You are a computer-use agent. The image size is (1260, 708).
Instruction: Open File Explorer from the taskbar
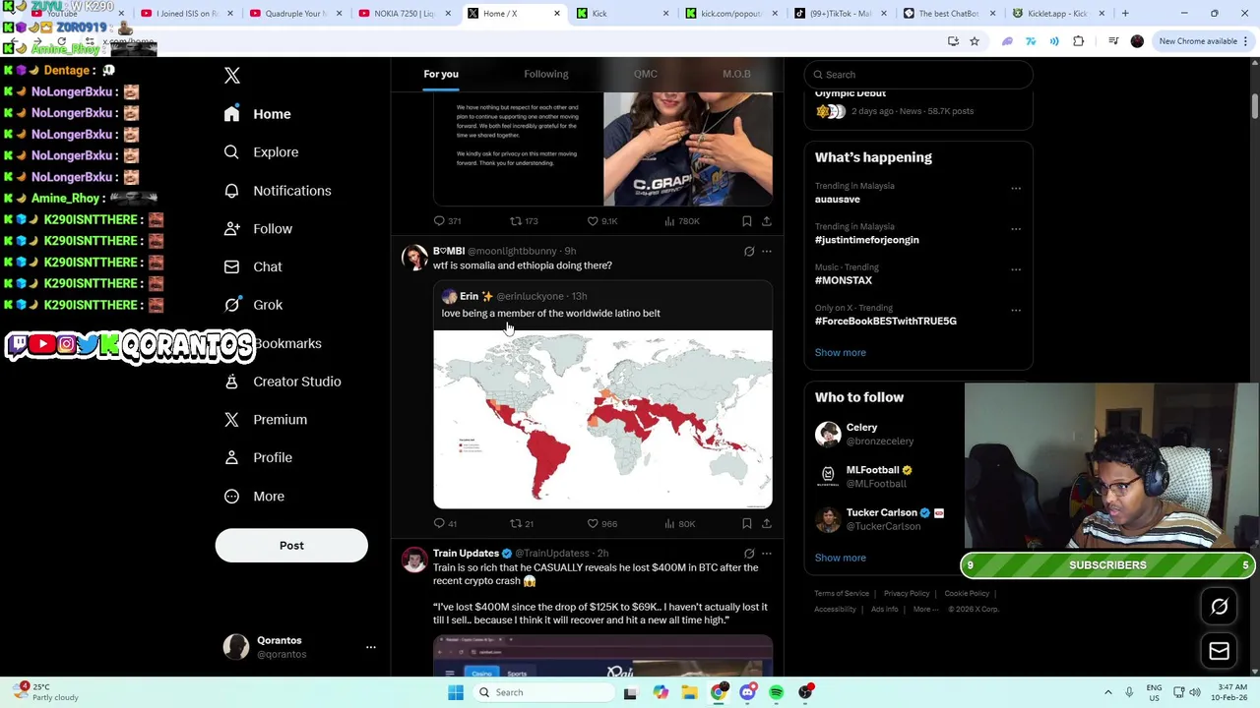689,692
